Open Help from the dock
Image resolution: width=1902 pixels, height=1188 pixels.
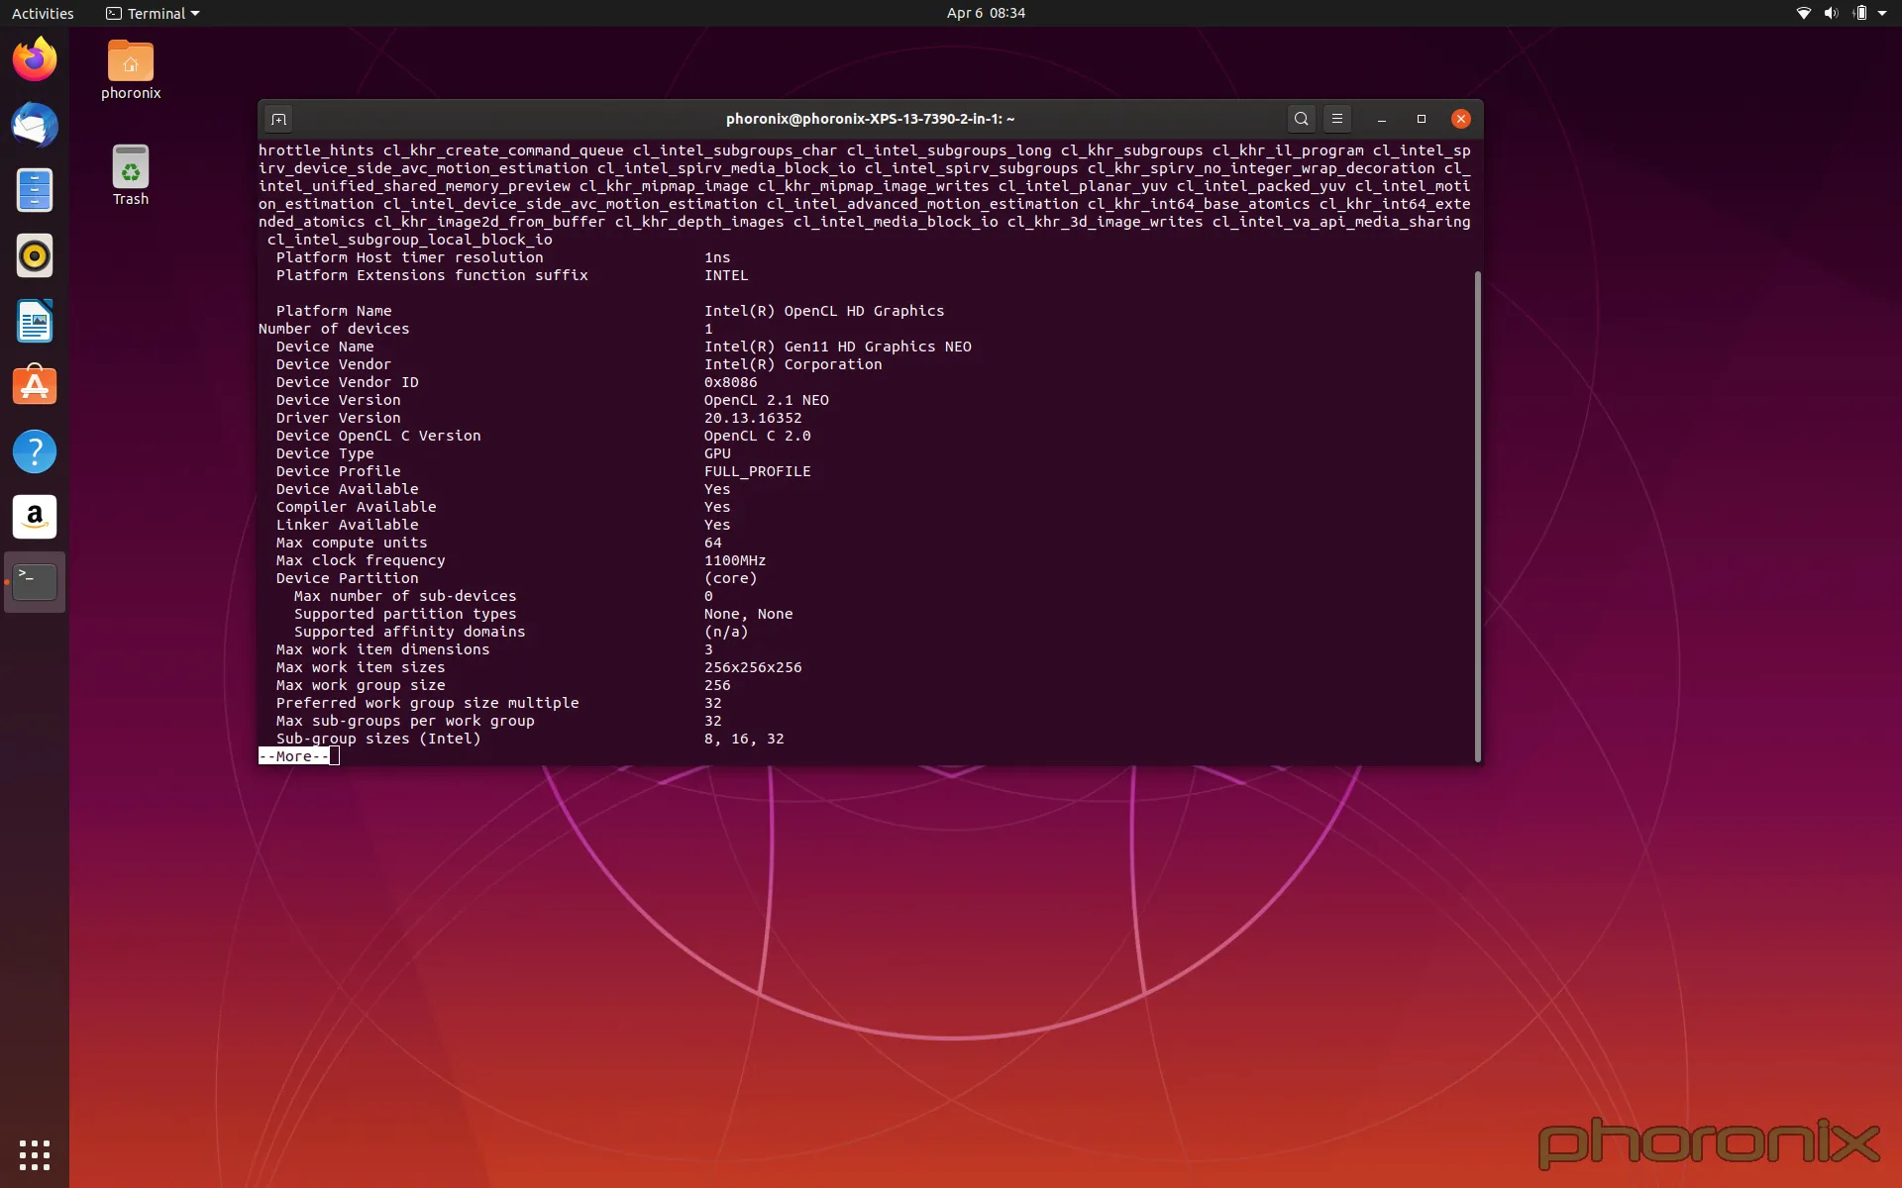click(35, 451)
